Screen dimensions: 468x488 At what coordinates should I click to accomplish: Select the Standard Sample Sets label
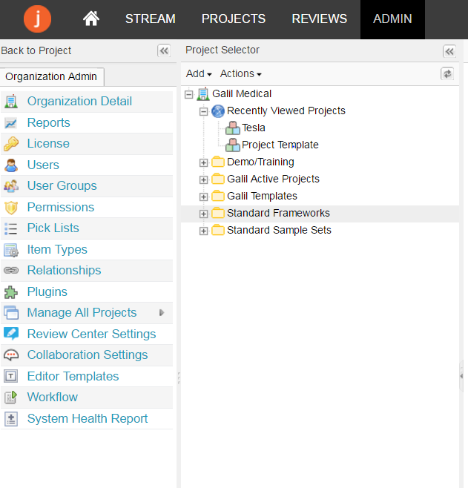[x=279, y=231]
